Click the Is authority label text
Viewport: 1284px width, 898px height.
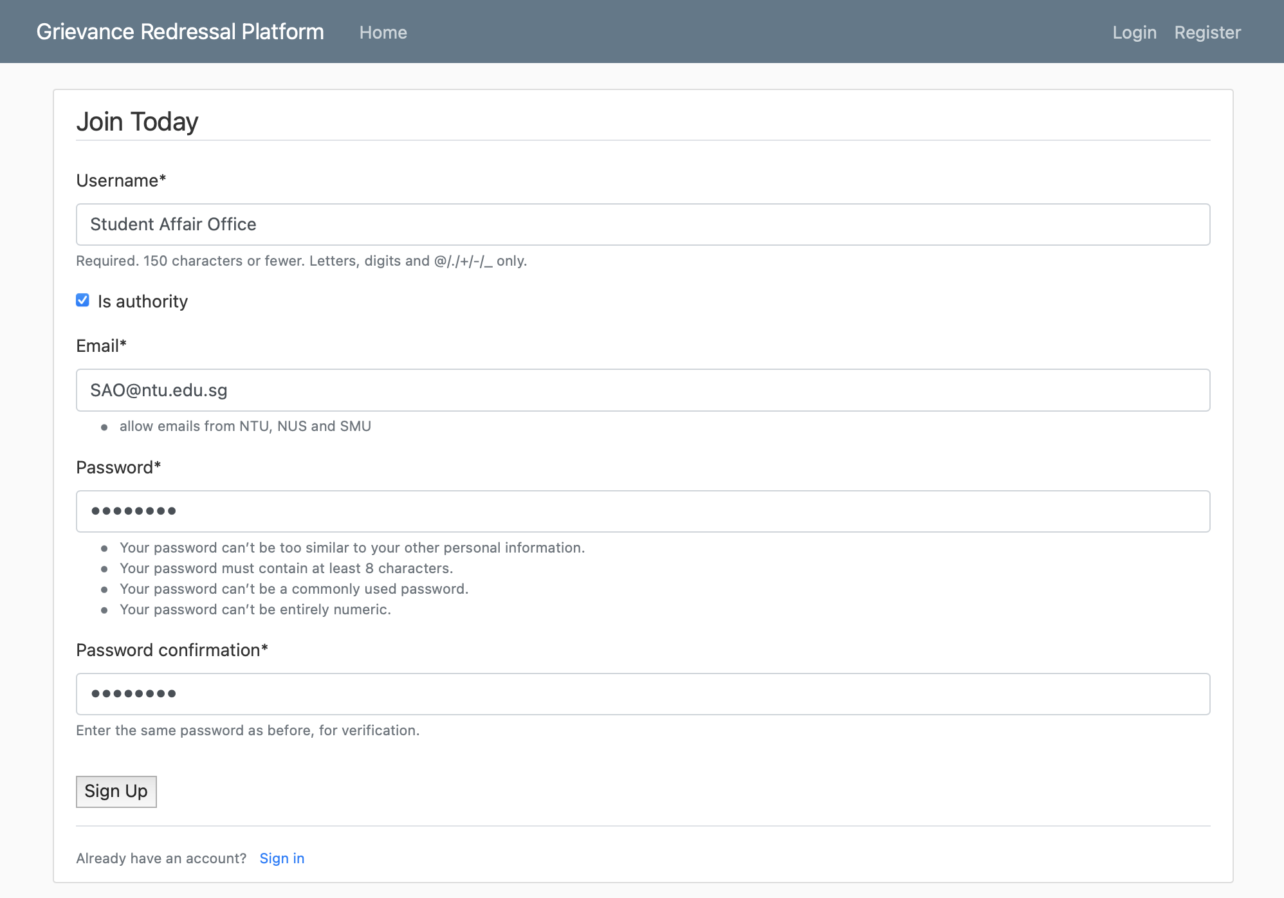click(x=142, y=302)
